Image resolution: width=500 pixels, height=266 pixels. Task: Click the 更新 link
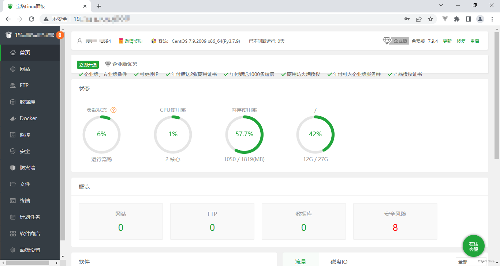point(447,41)
